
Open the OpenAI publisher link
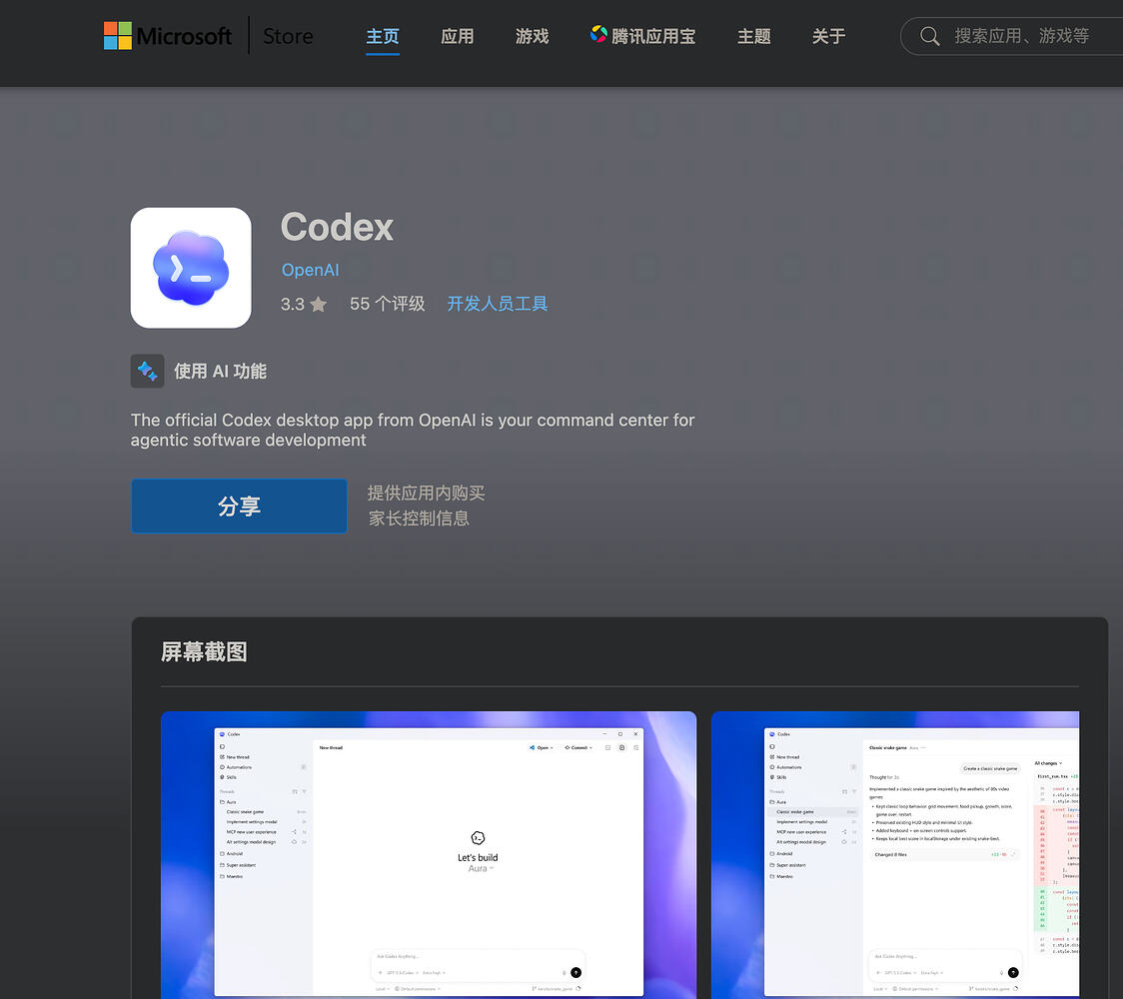click(x=310, y=270)
